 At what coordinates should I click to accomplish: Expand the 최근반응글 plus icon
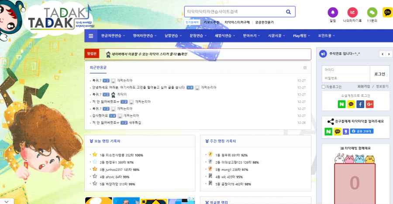coord(305,68)
